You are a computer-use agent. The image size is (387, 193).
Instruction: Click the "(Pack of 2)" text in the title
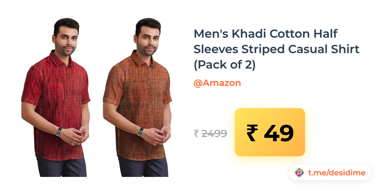[x=224, y=65]
